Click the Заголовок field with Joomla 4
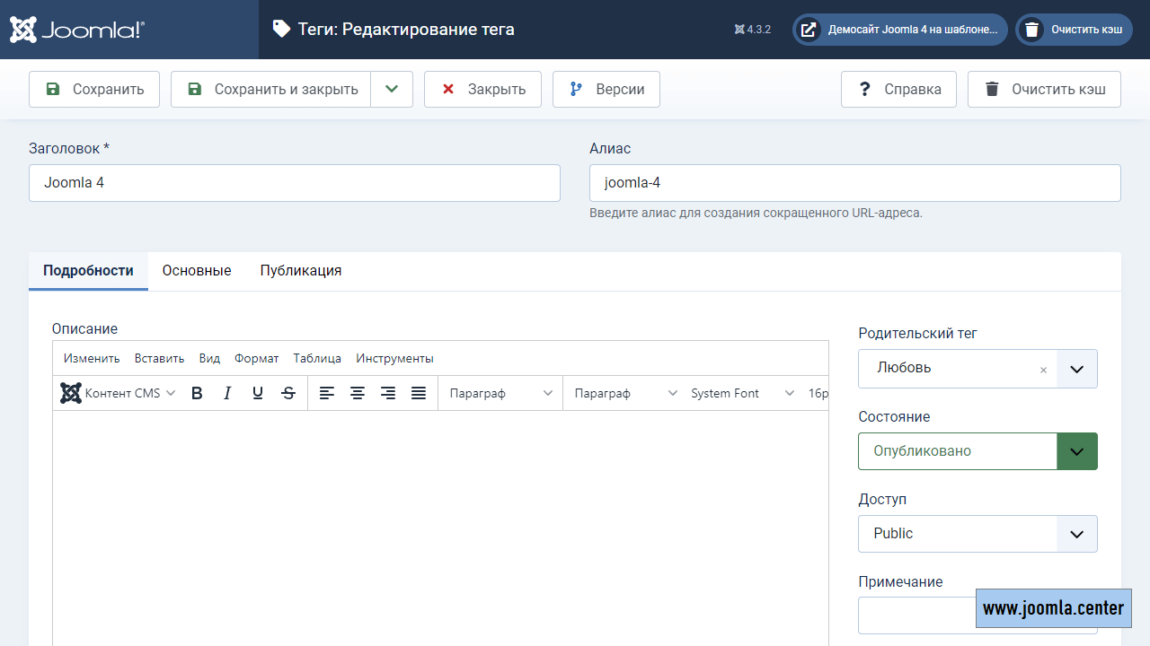The width and height of the screenshot is (1150, 646). [295, 183]
